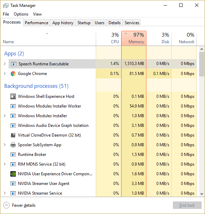Click the Task Manager title bar icon
This screenshot has width=205, height=214.
6,6
